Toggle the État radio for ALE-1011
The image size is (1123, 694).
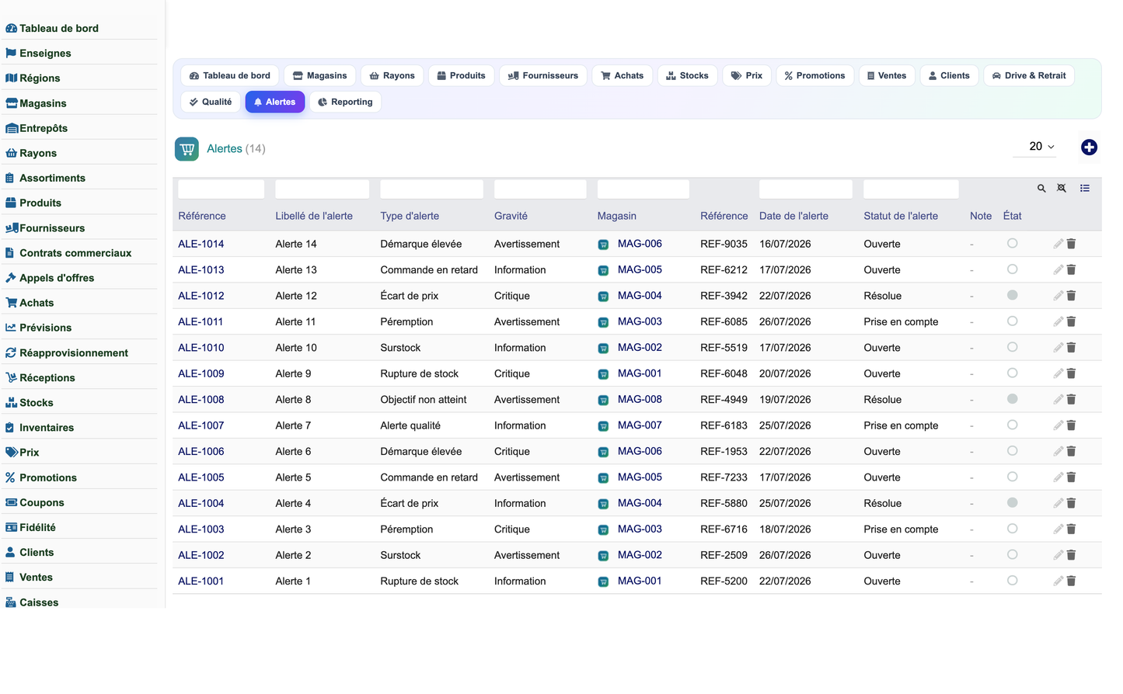coord(1012,321)
